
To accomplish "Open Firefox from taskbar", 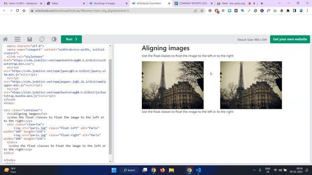I will click(x=162, y=170).
